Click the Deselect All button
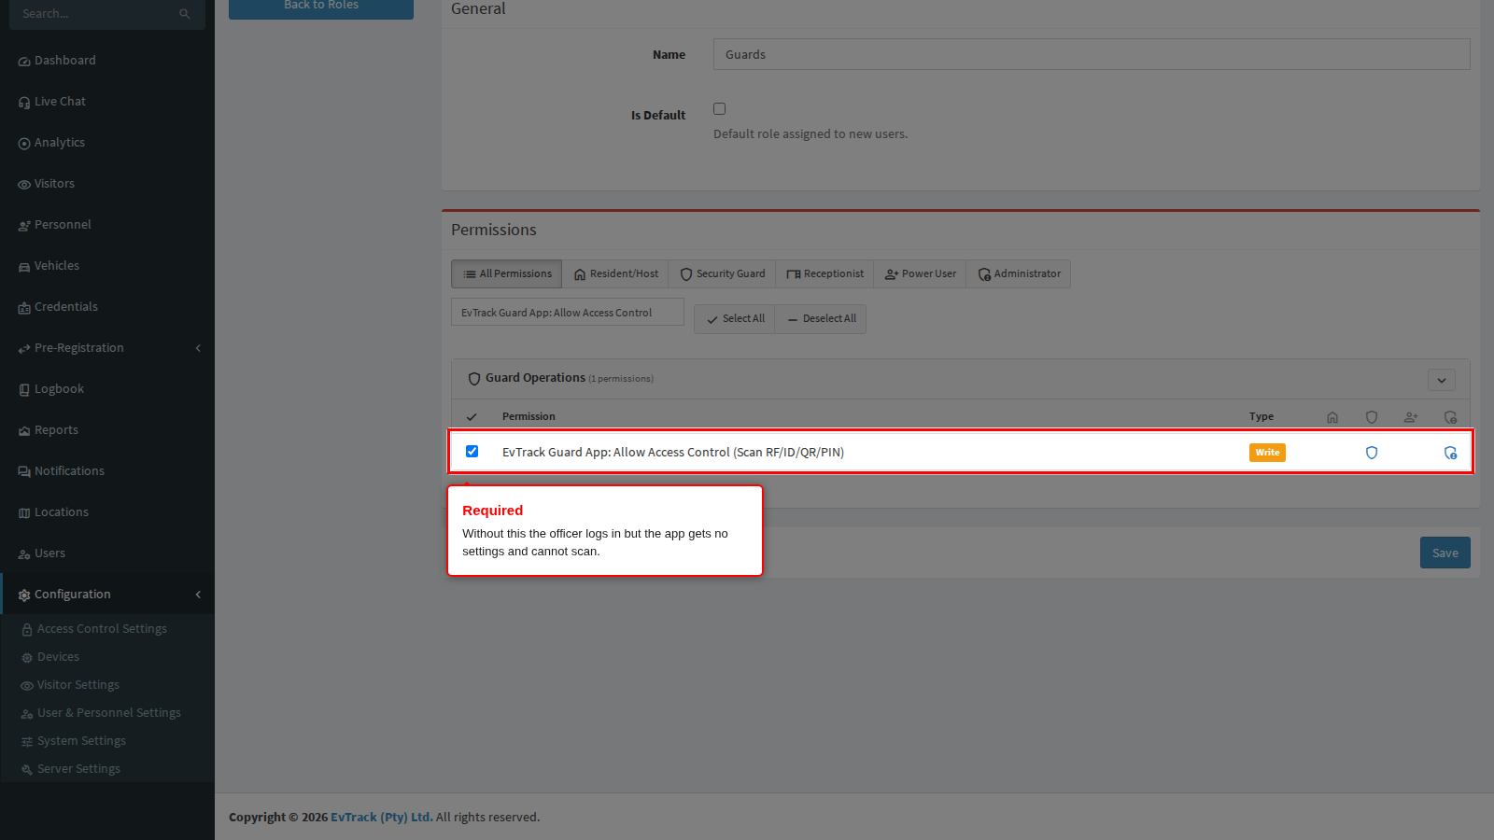The width and height of the screenshot is (1494, 840). pyautogui.click(x=821, y=319)
